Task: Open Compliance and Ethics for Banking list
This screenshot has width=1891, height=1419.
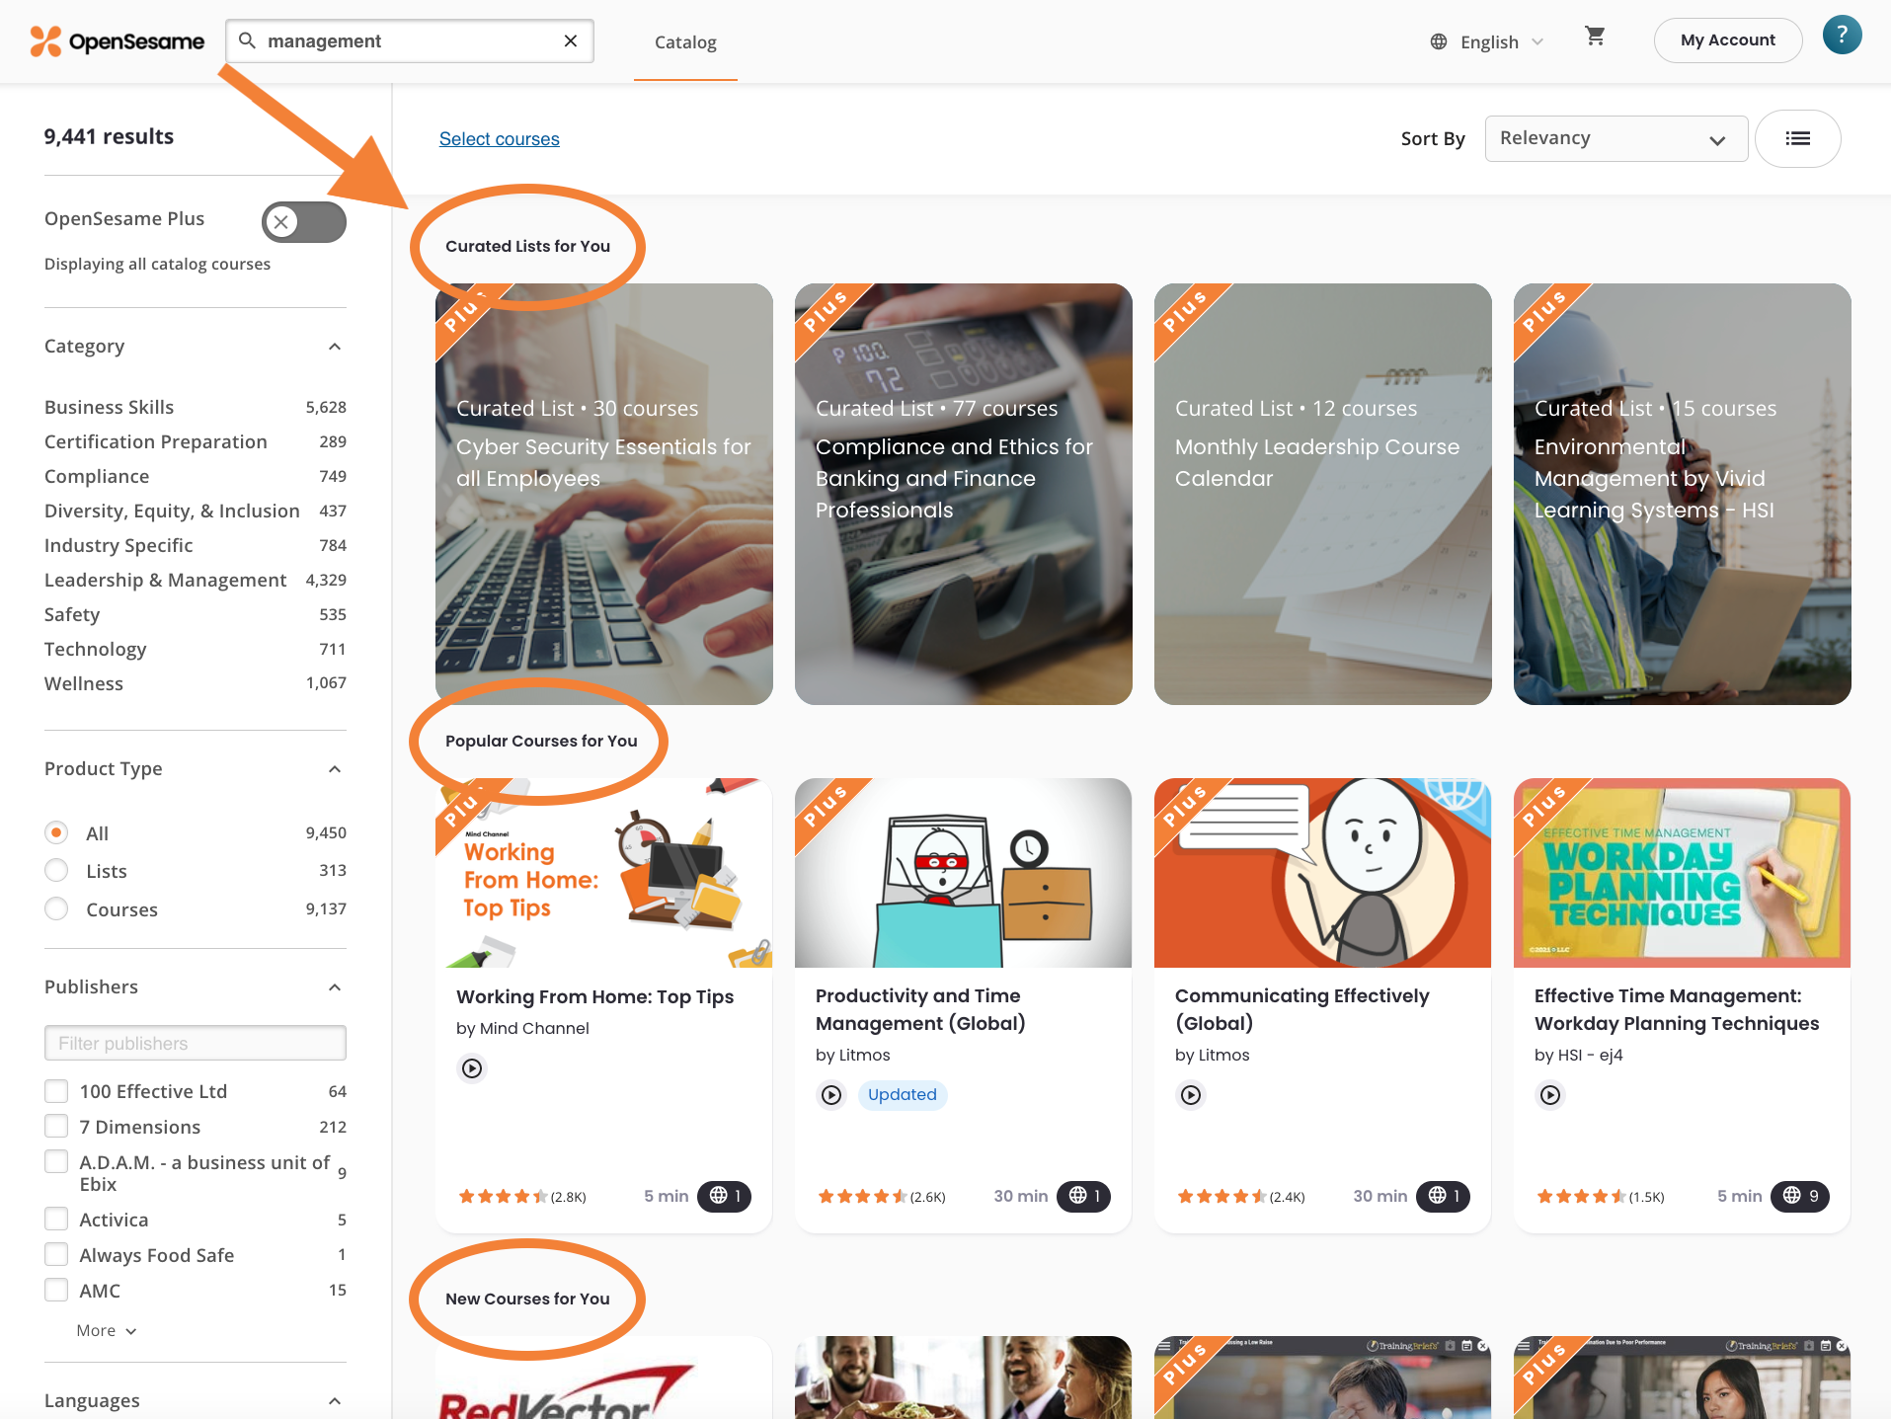Action: pos(964,494)
